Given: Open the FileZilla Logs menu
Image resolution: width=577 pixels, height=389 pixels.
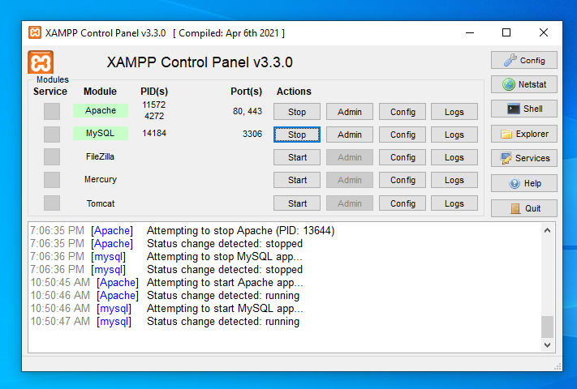Looking at the screenshot, I should tap(454, 157).
